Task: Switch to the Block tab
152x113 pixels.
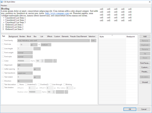Action: tap(29, 36)
